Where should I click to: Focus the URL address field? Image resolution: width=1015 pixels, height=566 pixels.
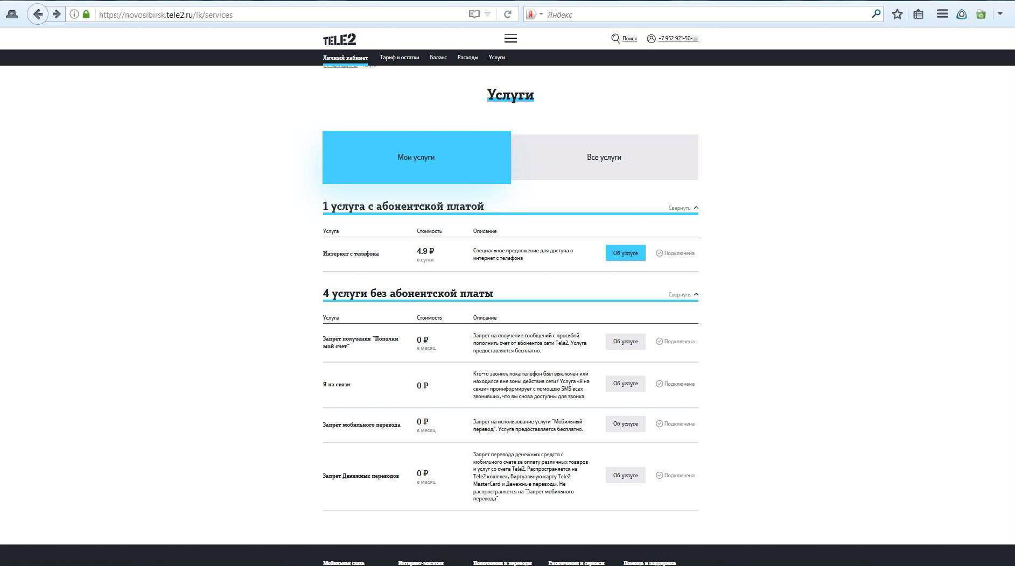point(280,15)
